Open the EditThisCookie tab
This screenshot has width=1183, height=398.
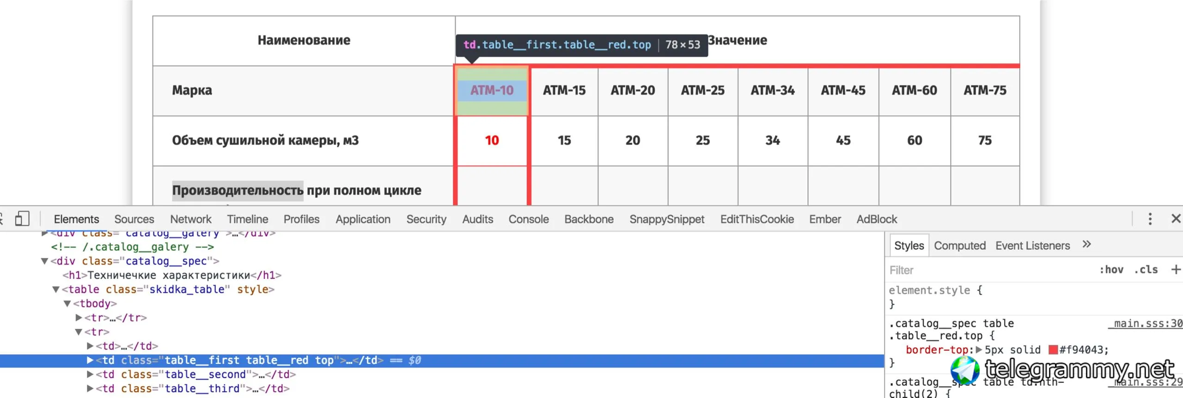[757, 219]
